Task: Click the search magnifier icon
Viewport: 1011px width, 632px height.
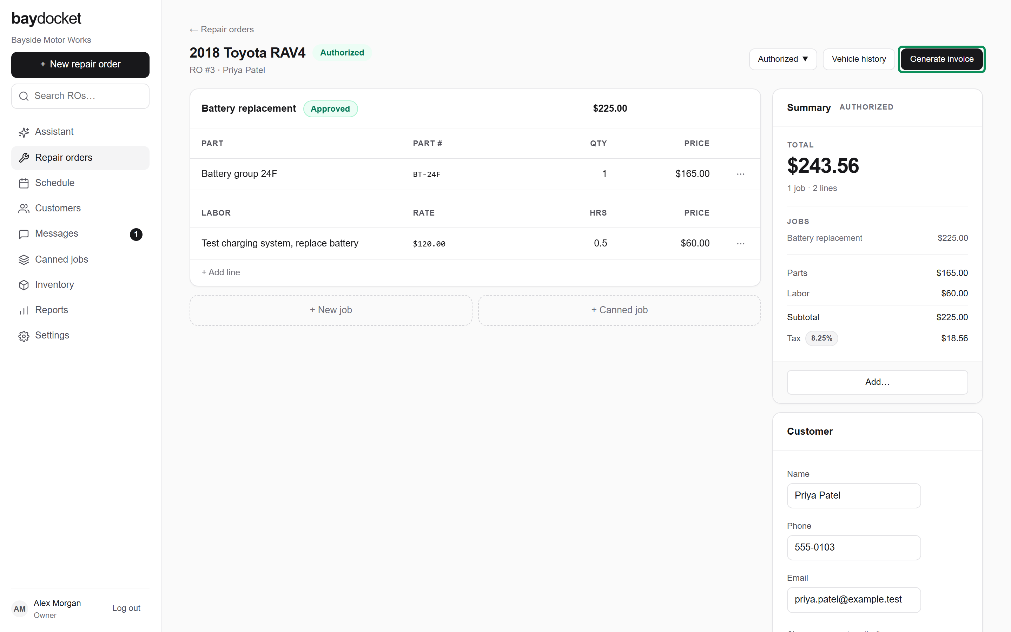Action: coord(24,96)
